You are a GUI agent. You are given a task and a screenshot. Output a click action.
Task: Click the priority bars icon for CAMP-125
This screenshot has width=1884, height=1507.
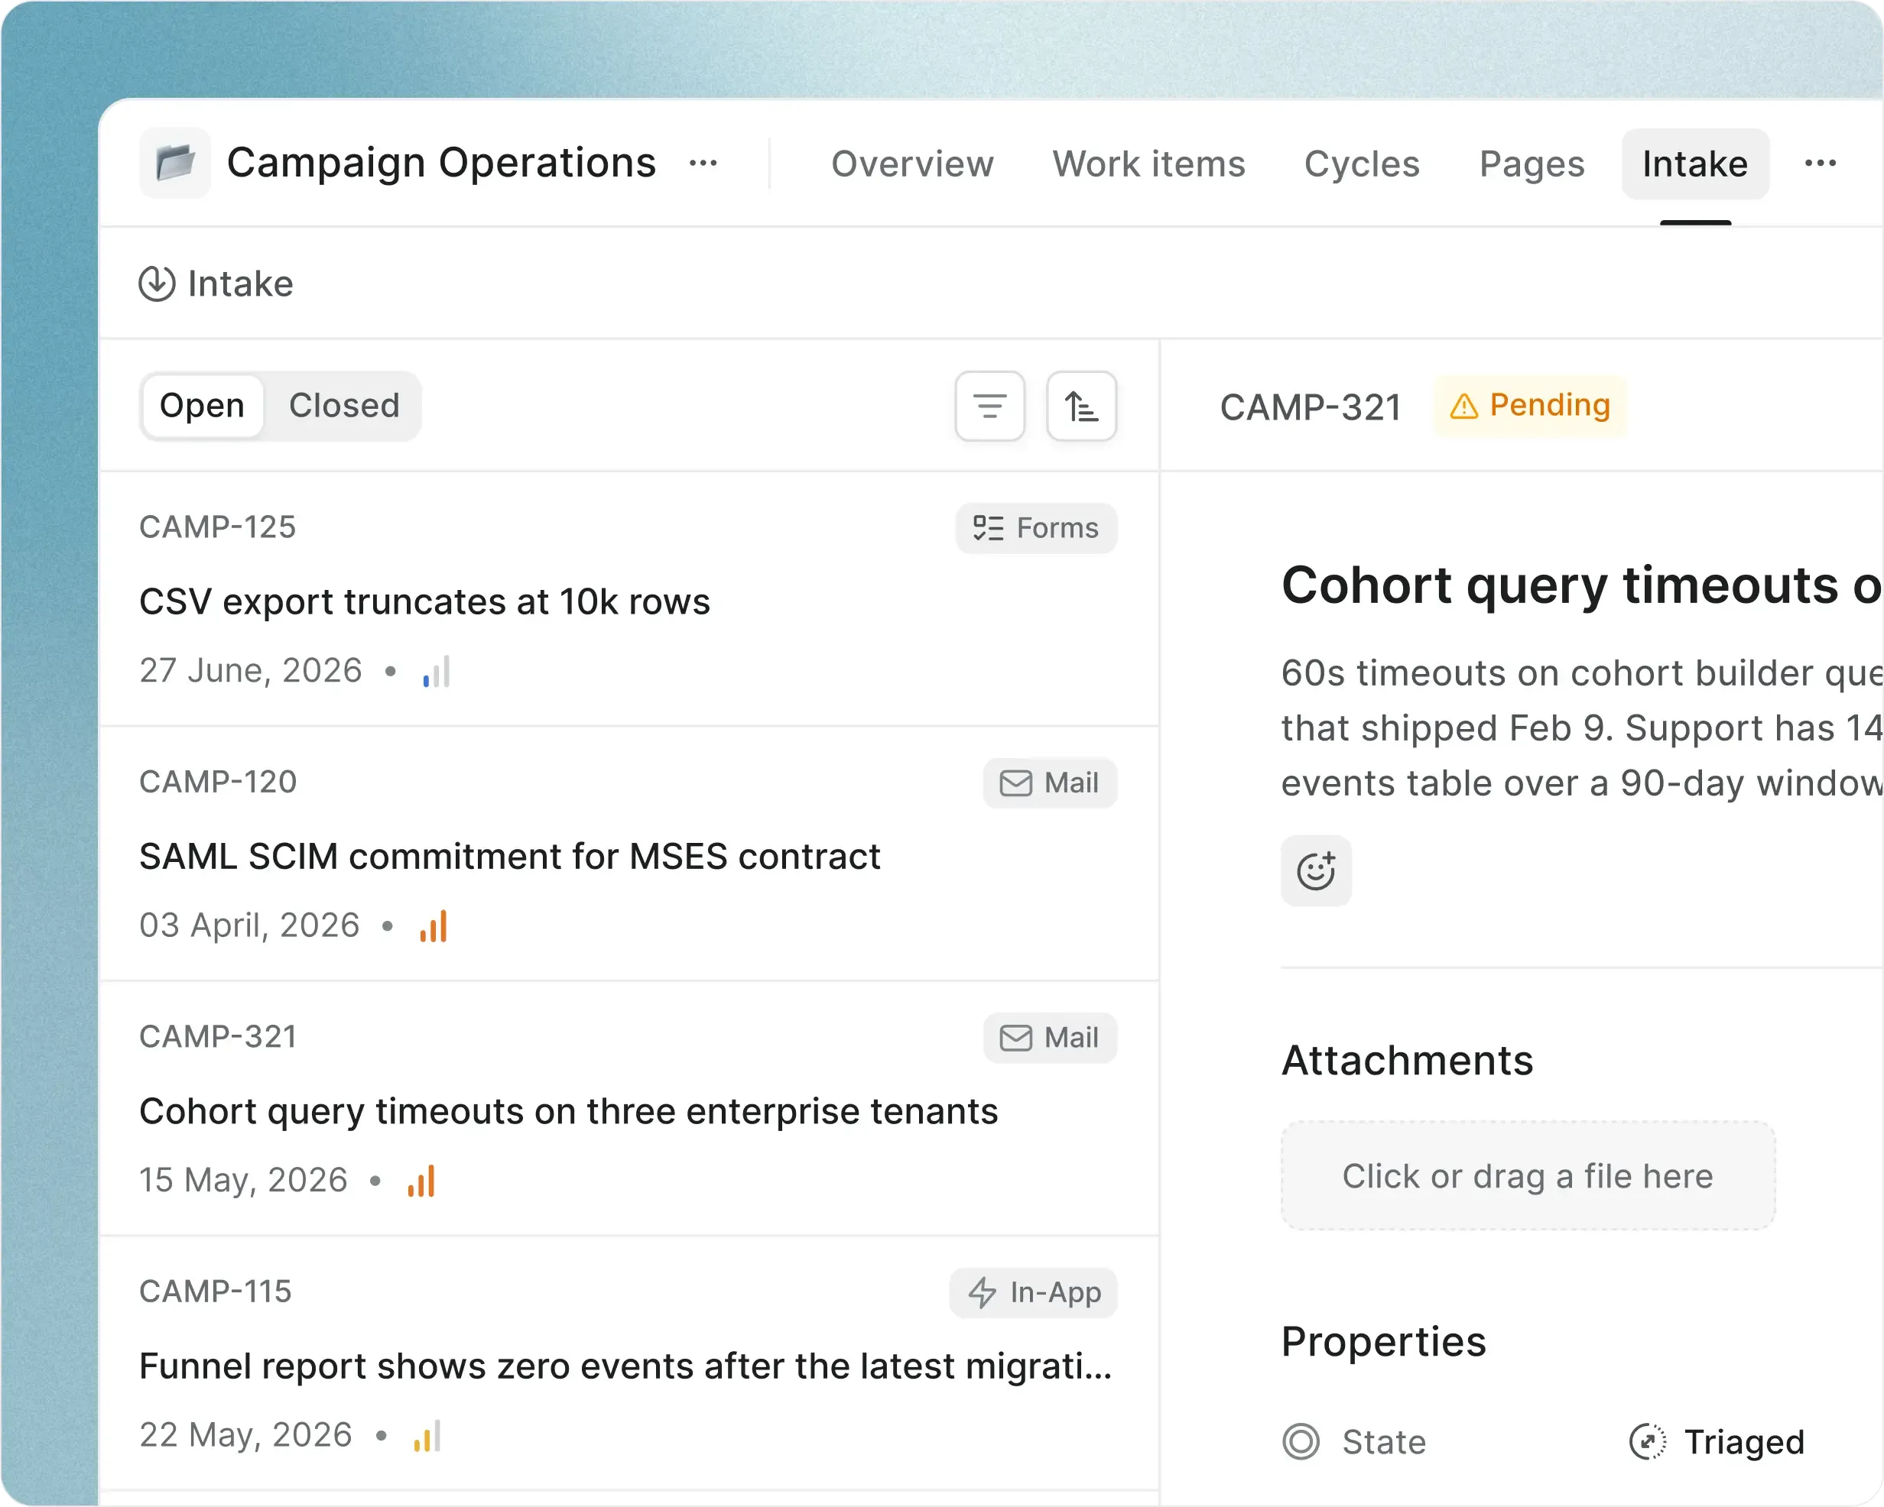(436, 672)
